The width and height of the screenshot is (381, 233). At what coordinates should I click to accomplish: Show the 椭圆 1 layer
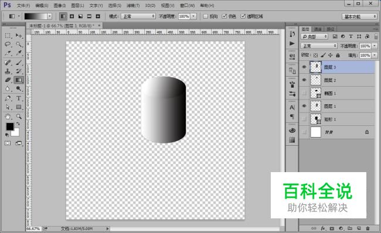(x=304, y=93)
